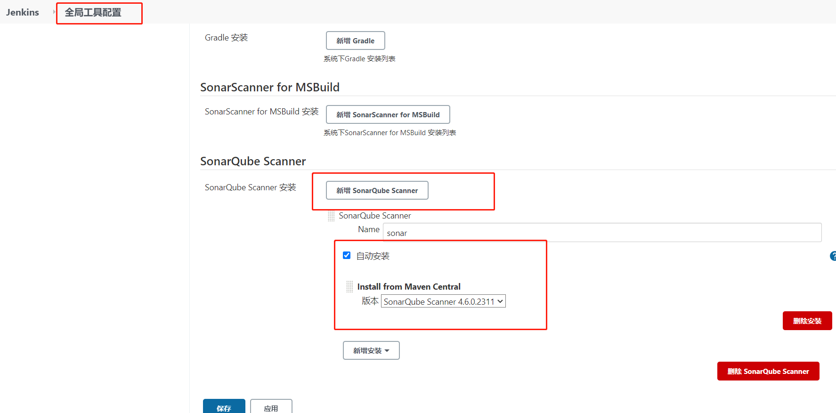Screen dimensions: 836x413
Task: Toggle the 自动安装 checkbox
Action: tap(347, 255)
